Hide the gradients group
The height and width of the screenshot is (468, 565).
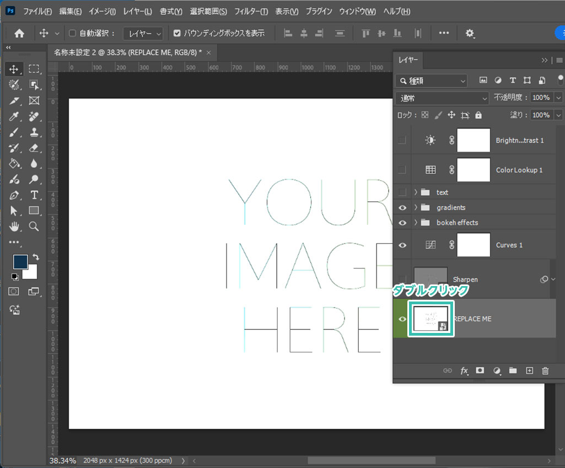[x=402, y=207]
